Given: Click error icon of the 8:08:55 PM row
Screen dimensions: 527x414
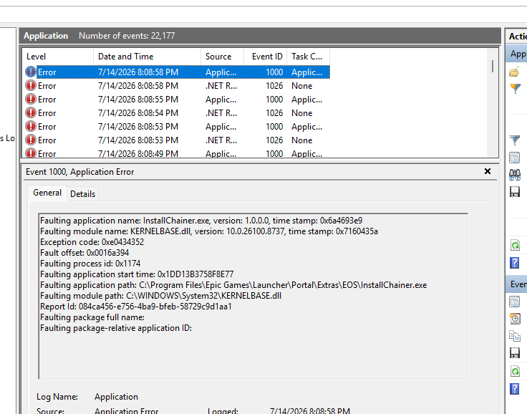Looking at the screenshot, I should tap(31, 100).
